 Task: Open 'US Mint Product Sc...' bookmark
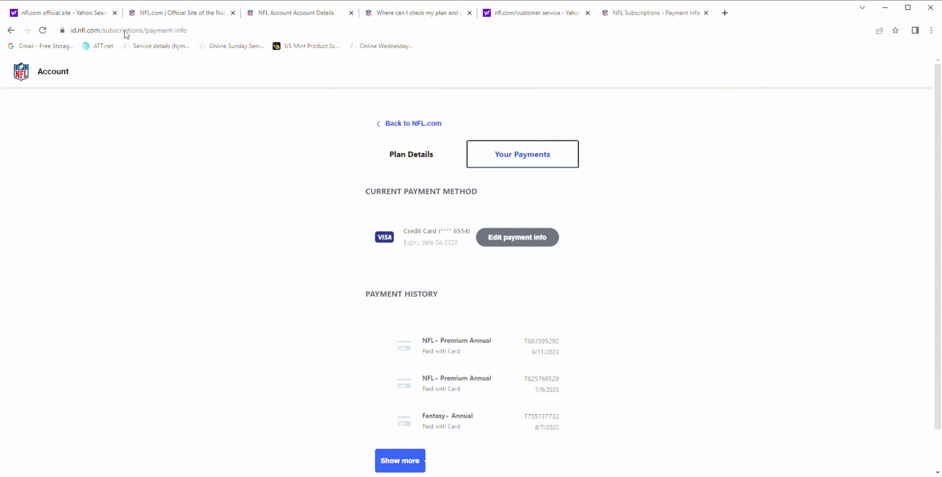pos(307,46)
